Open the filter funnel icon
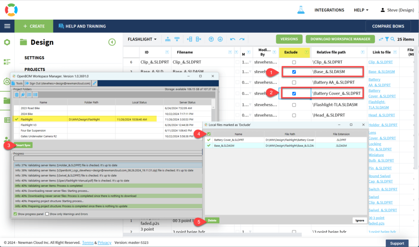Viewport: 419px width, 247px height. coord(387,39)
